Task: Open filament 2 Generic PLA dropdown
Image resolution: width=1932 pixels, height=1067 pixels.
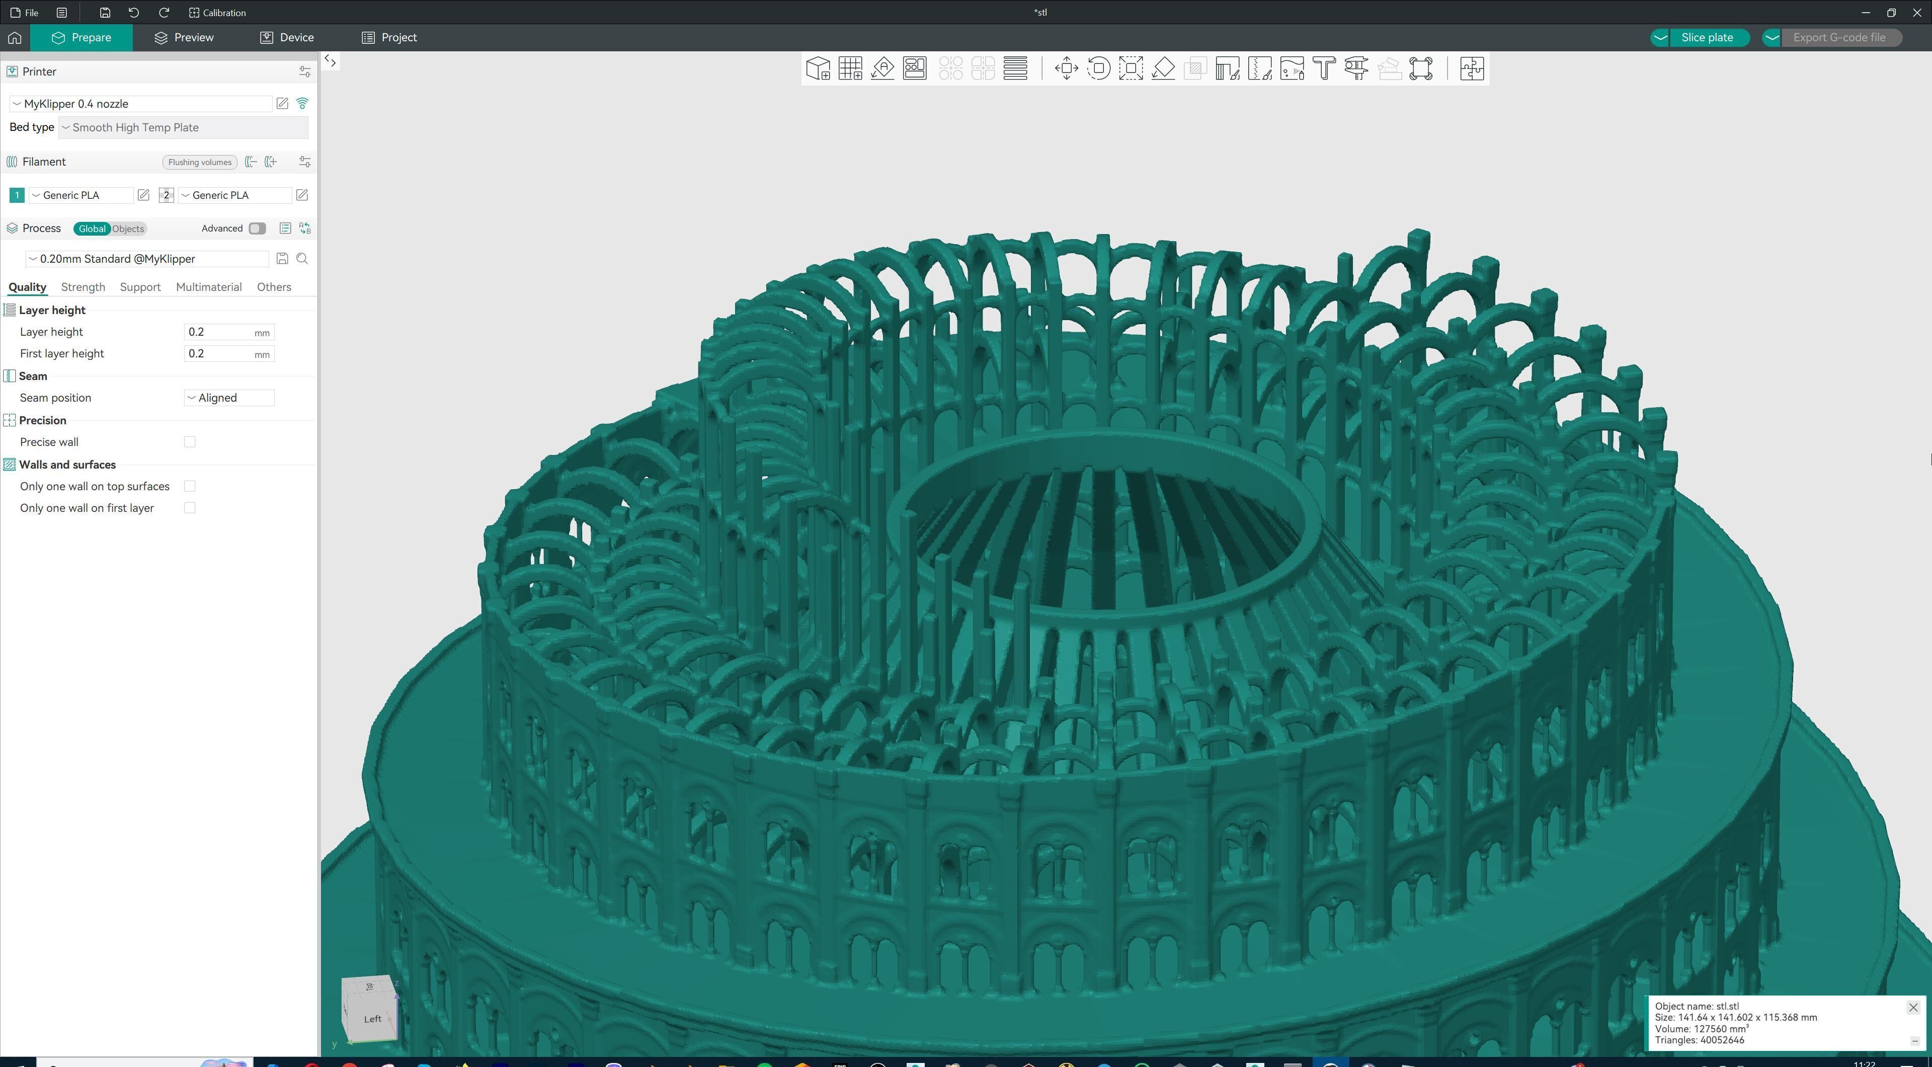Action: (x=234, y=195)
